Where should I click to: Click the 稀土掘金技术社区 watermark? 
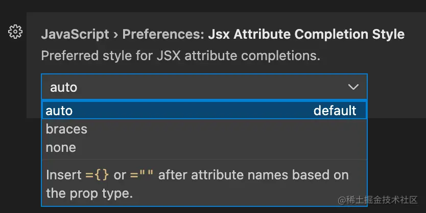(377, 200)
